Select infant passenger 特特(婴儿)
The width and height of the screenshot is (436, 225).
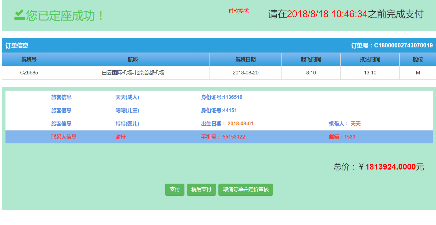[x=127, y=124]
